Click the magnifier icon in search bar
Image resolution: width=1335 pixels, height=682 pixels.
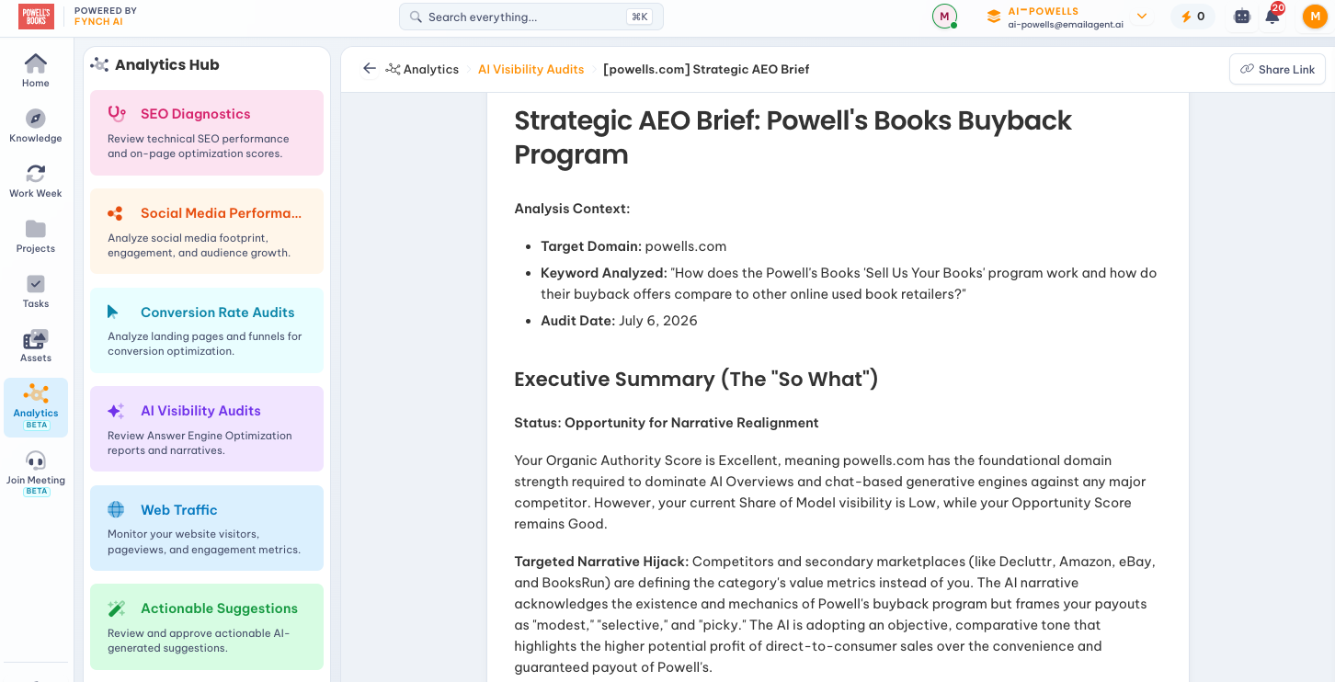416,17
